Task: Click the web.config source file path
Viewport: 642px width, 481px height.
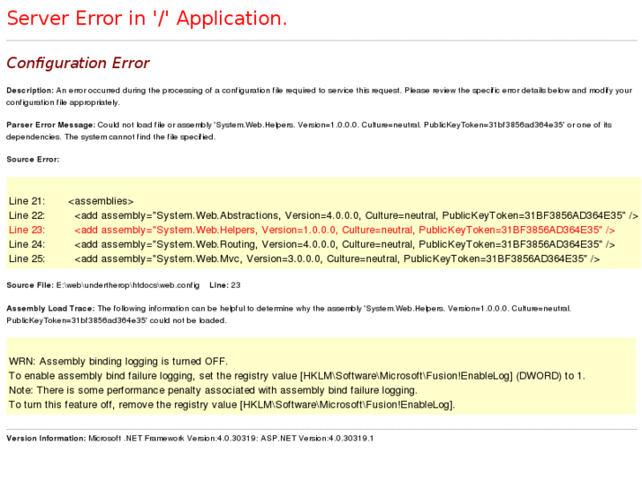Action: pos(128,285)
